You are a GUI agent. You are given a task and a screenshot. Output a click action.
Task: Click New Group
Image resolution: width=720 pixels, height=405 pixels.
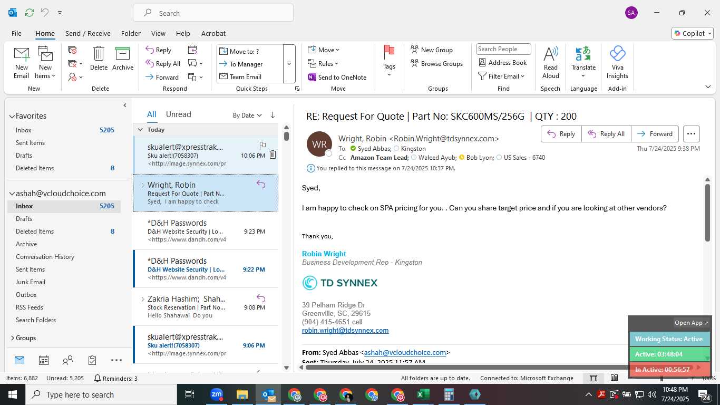[x=432, y=50]
